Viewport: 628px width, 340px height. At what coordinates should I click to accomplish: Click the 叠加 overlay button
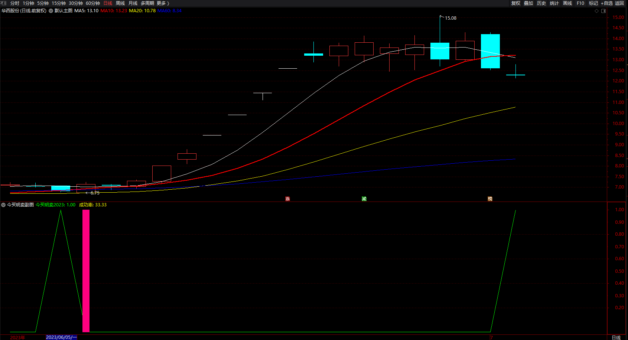pyautogui.click(x=528, y=3)
